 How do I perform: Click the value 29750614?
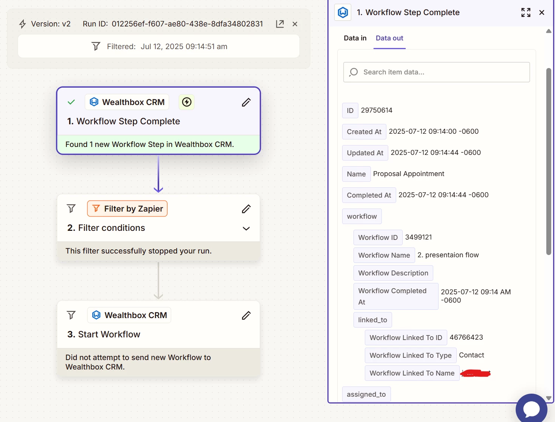(377, 110)
